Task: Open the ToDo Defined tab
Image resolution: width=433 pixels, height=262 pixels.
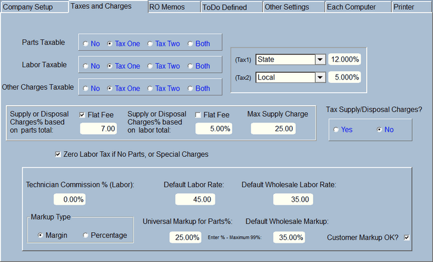Action: [x=231, y=7]
